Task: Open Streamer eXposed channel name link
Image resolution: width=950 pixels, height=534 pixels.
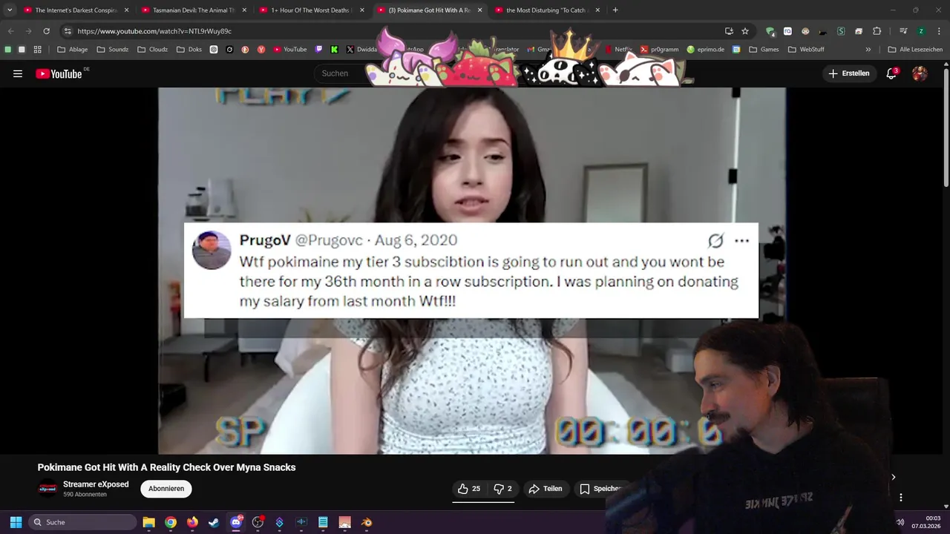Action: pos(96,484)
